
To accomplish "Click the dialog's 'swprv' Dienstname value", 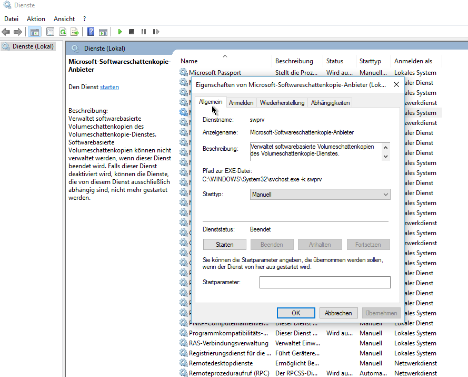I will [257, 120].
